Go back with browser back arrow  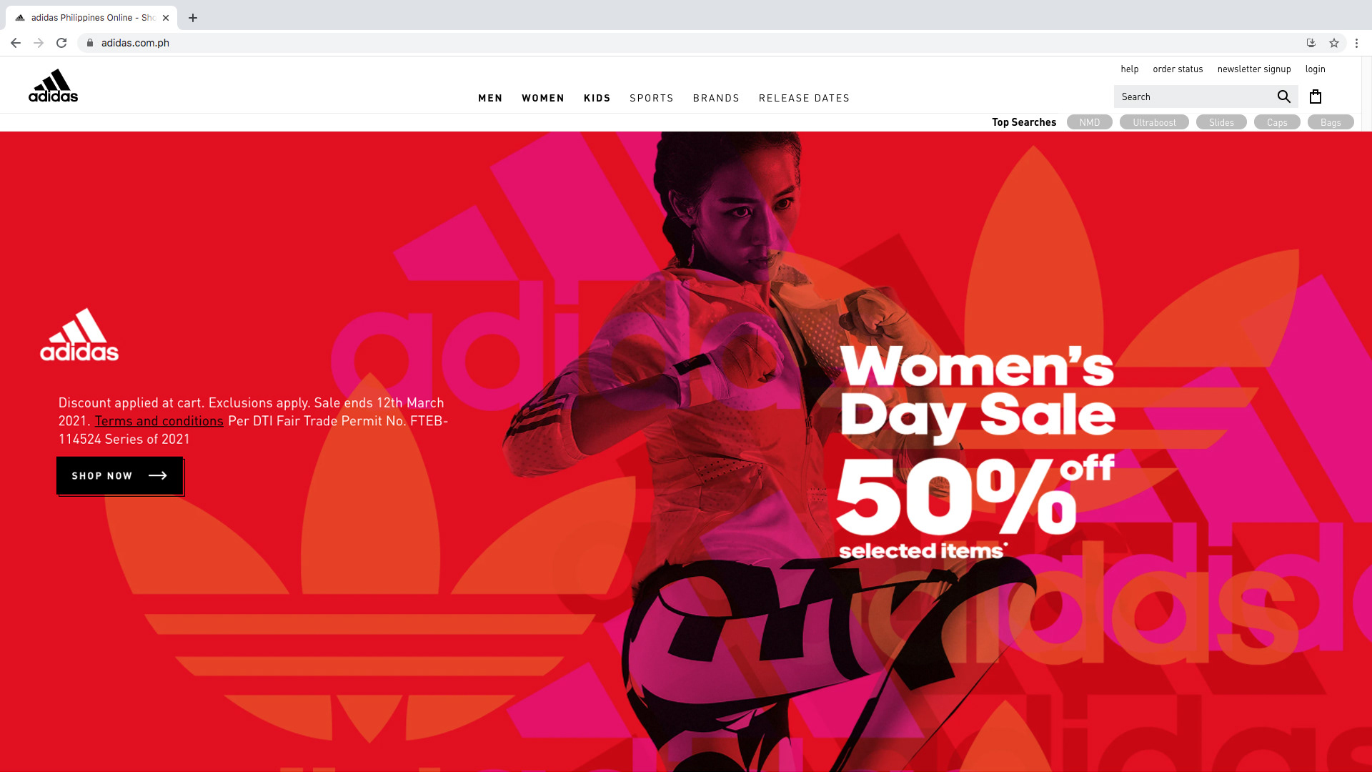click(16, 43)
